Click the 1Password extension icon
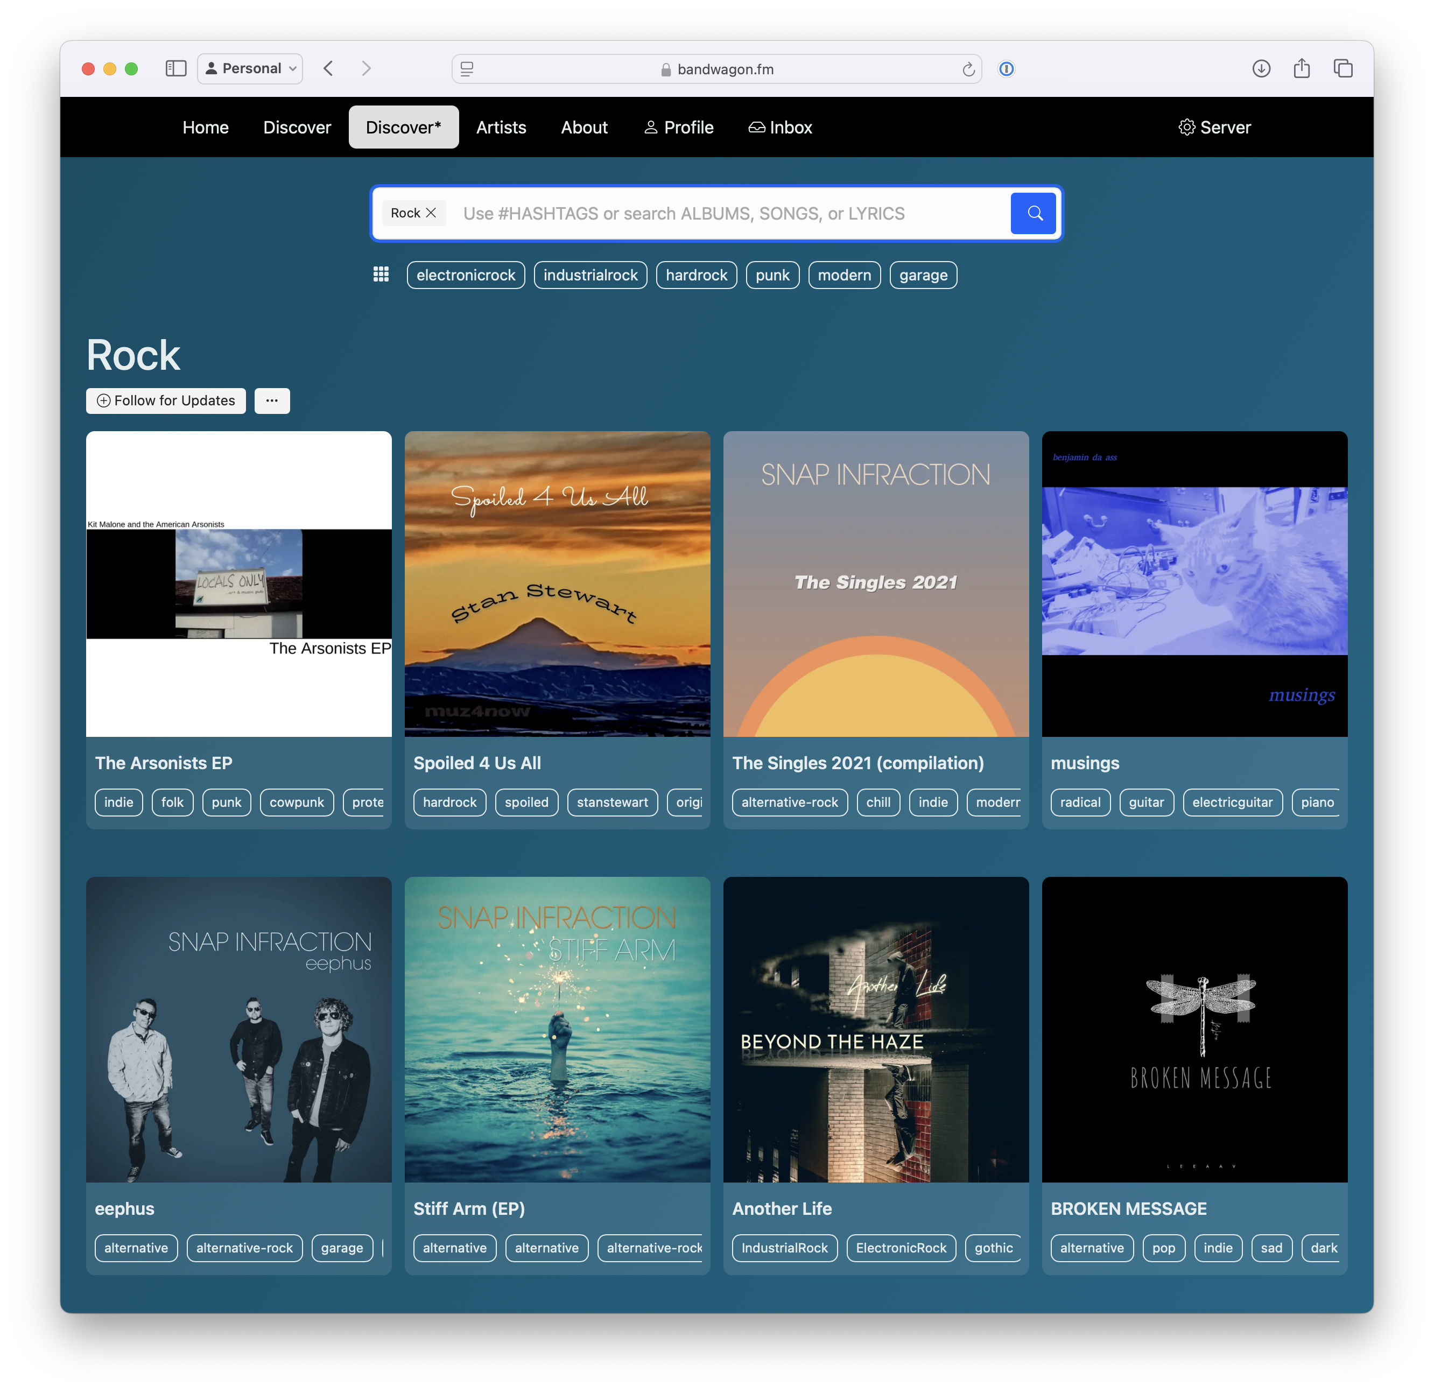 (1007, 69)
